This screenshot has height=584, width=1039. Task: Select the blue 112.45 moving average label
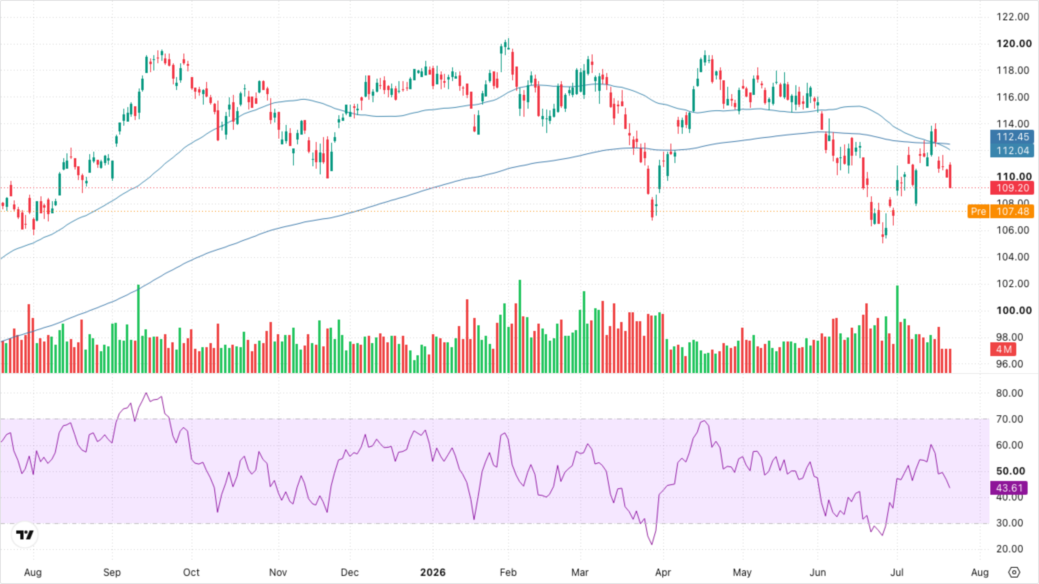tap(1012, 137)
